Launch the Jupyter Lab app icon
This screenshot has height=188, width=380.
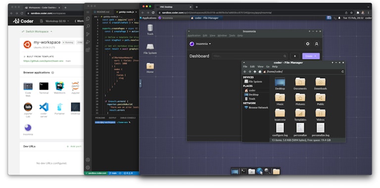coord(28,107)
